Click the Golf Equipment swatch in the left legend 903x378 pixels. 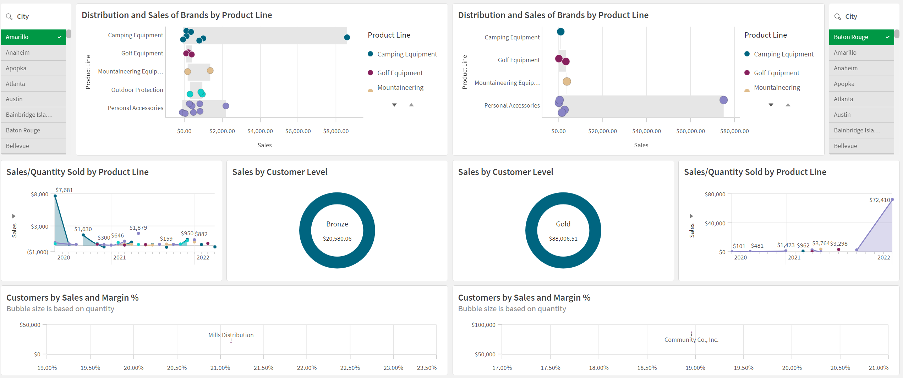click(370, 73)
